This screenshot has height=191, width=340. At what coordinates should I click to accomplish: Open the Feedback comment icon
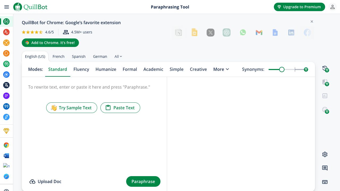(x=325, y=168)
